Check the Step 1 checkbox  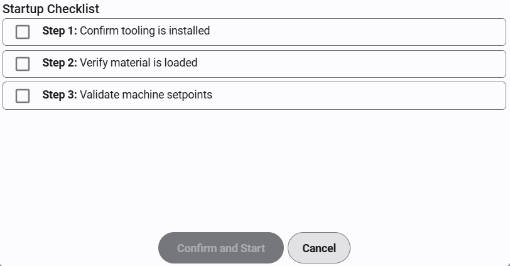23,31
